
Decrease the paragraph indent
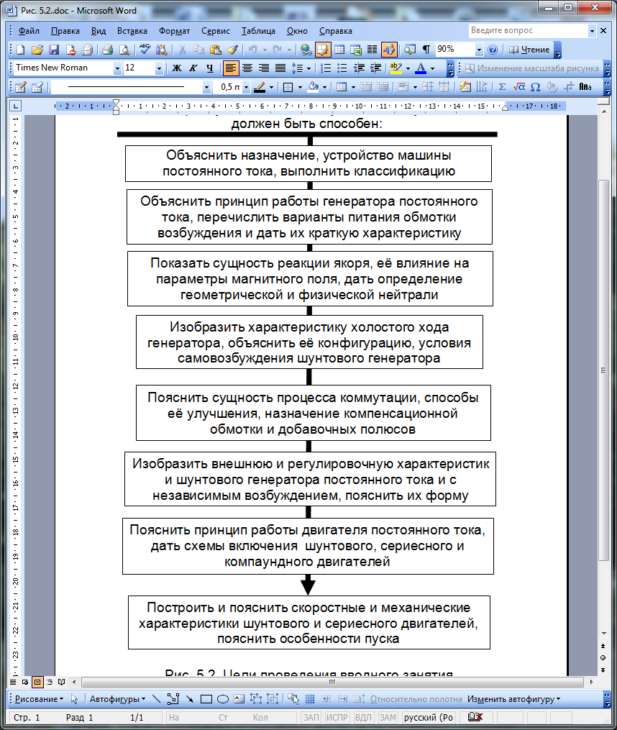coord(359,68)
